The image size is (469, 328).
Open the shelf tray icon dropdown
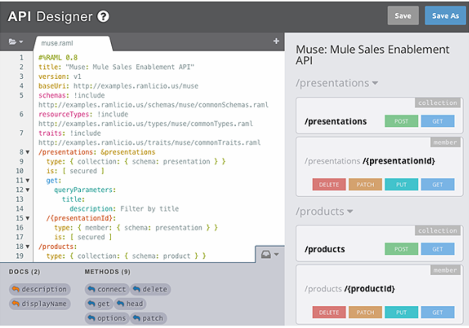270,254
